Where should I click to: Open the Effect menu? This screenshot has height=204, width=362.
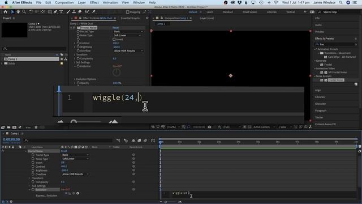(x=94, y=2)
